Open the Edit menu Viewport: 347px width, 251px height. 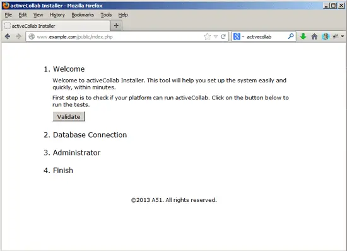click(x=23, y=14)
